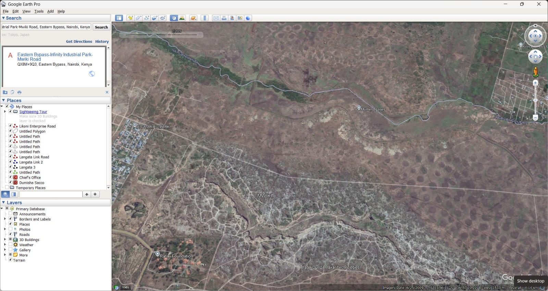548x291 pixels.
Task: Select the Add Polygon tool
Action: click(138, 18)
